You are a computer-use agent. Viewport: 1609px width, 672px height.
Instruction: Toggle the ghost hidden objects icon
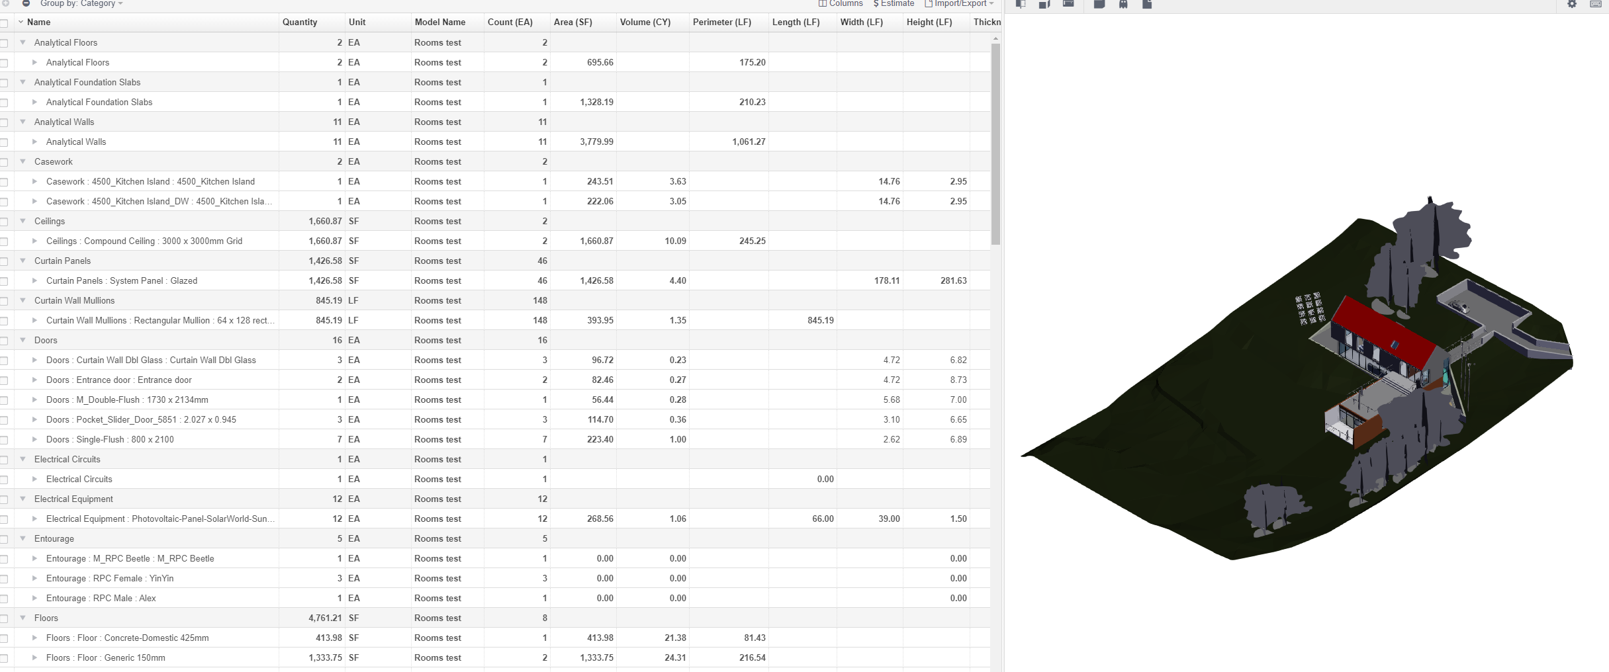coord(1123,4)
